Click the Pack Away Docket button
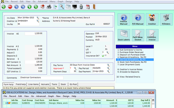This screenshot has width=174, height=108. (138, 35)
